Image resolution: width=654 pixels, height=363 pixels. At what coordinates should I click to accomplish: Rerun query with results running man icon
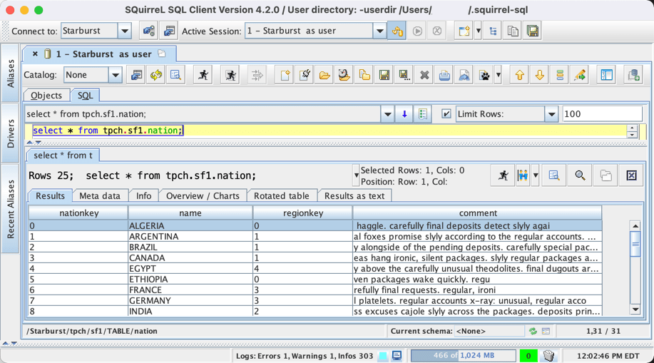pyautogui.click(x=504, y=175)
